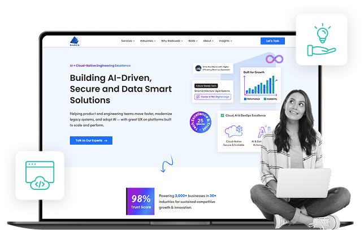Image resolution: width=364 pixels, height=230 pixels.
Task: Click the purple infinity loop icon
Action: [274, 59]
